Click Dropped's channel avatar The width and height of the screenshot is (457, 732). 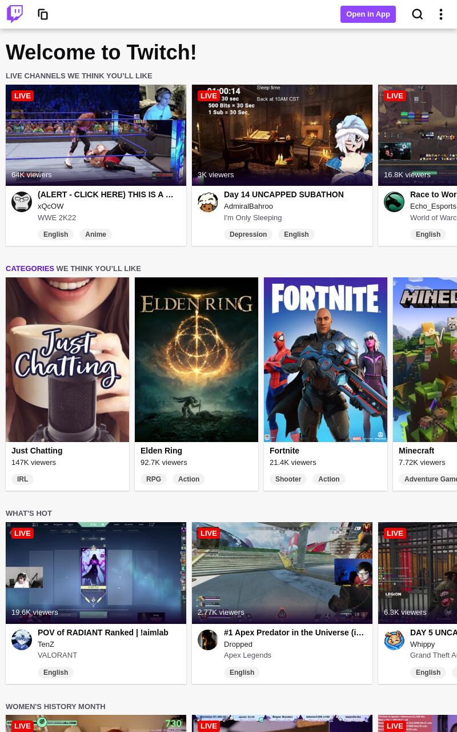coord(208,640)
